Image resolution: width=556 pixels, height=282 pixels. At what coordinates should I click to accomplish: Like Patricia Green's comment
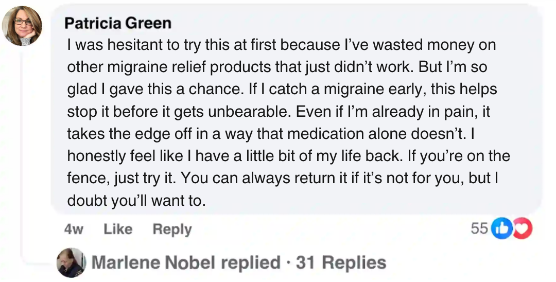pos(118,229)
